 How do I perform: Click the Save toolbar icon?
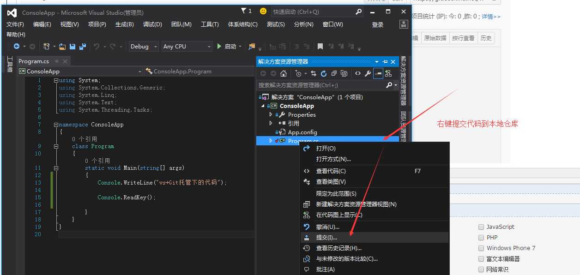point(72,46)
